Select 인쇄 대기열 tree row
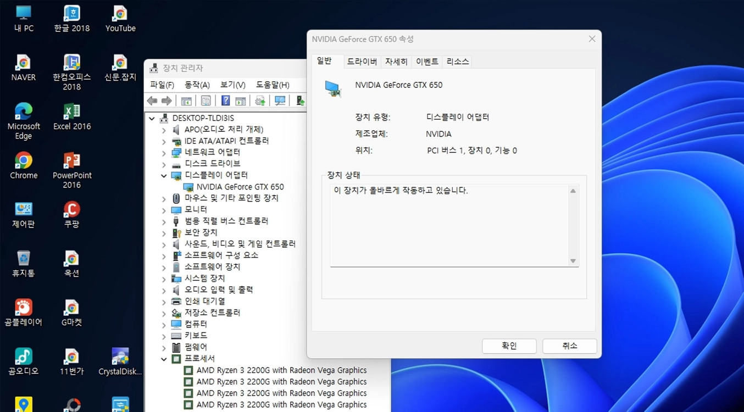 point(204,302)
